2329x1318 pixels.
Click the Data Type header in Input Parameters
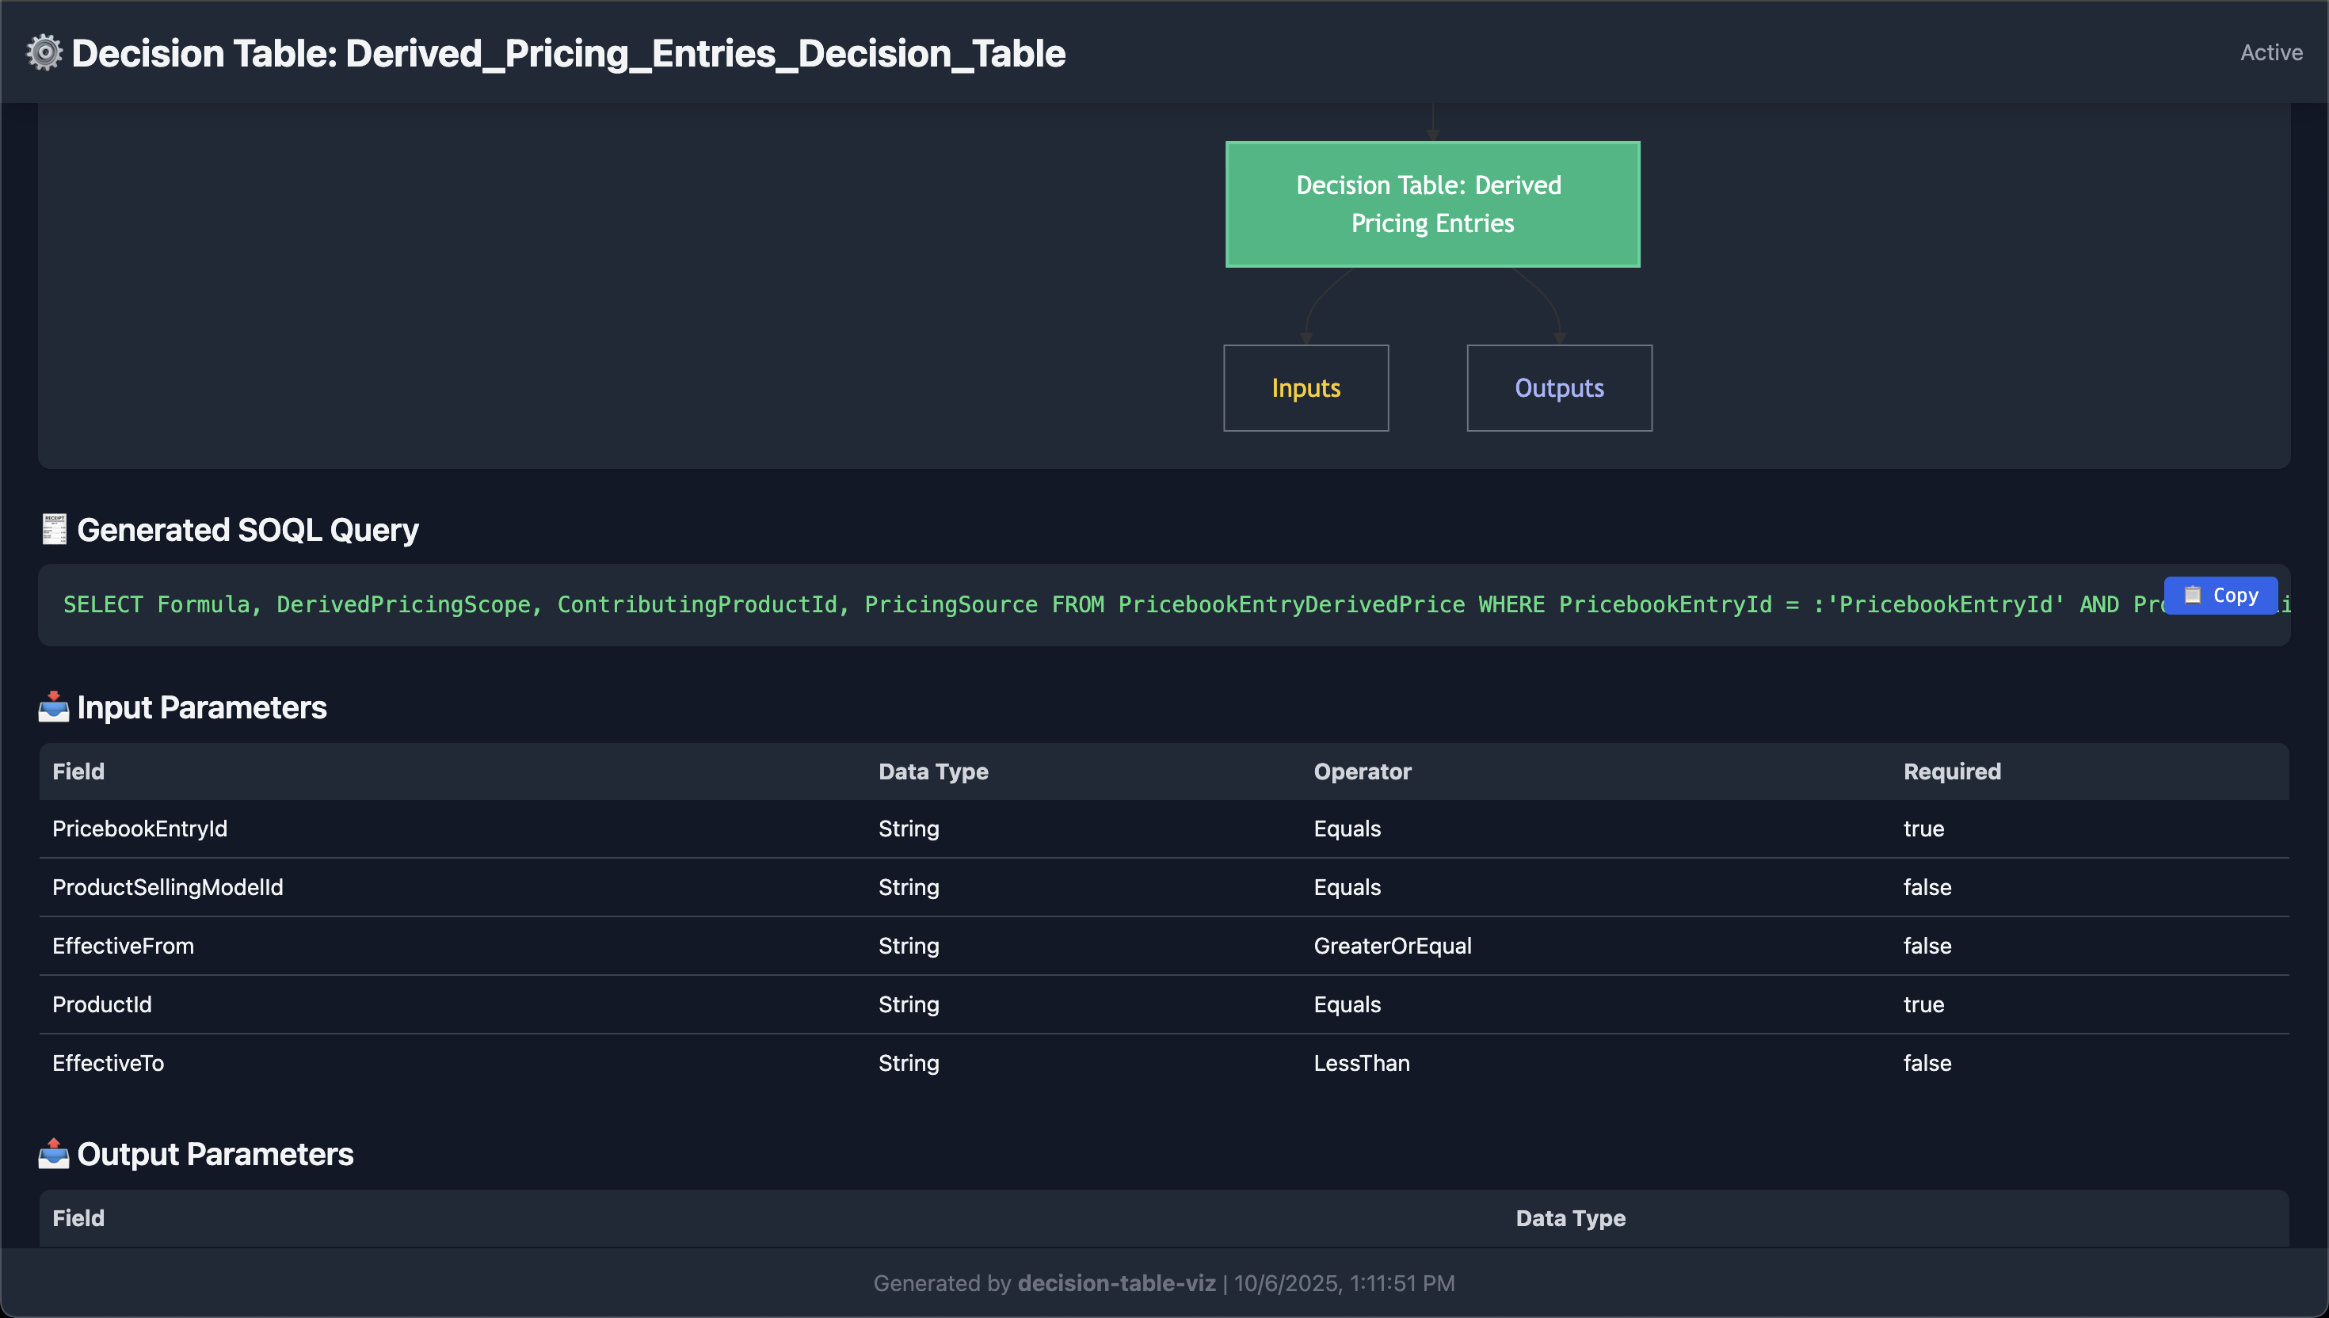[x=933, y=771]
